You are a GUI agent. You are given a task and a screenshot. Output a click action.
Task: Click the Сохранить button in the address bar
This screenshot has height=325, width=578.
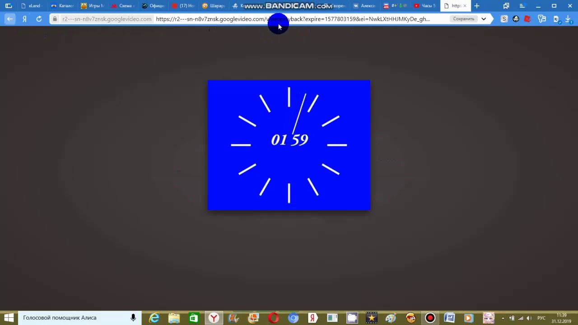pos(463,19)
